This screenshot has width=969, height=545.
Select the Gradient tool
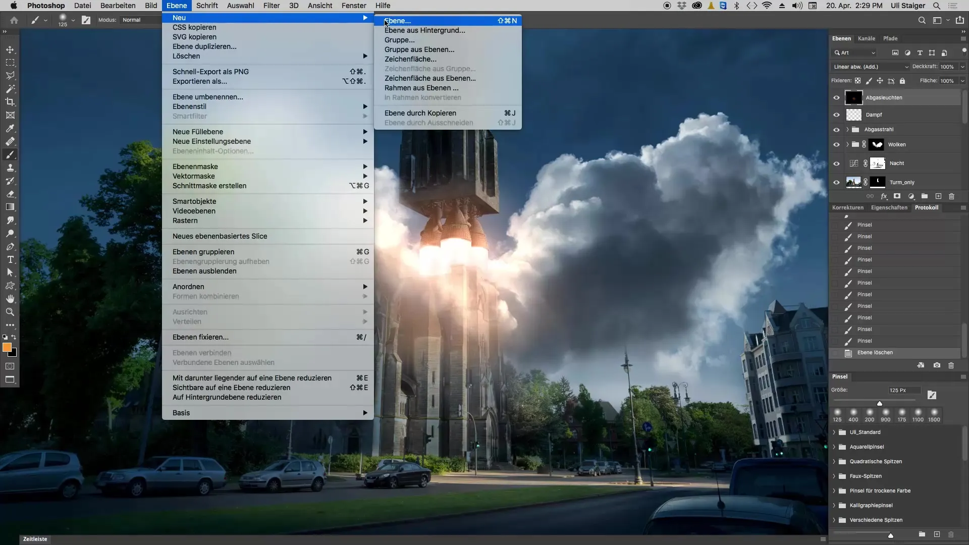[x=10, y=207]
